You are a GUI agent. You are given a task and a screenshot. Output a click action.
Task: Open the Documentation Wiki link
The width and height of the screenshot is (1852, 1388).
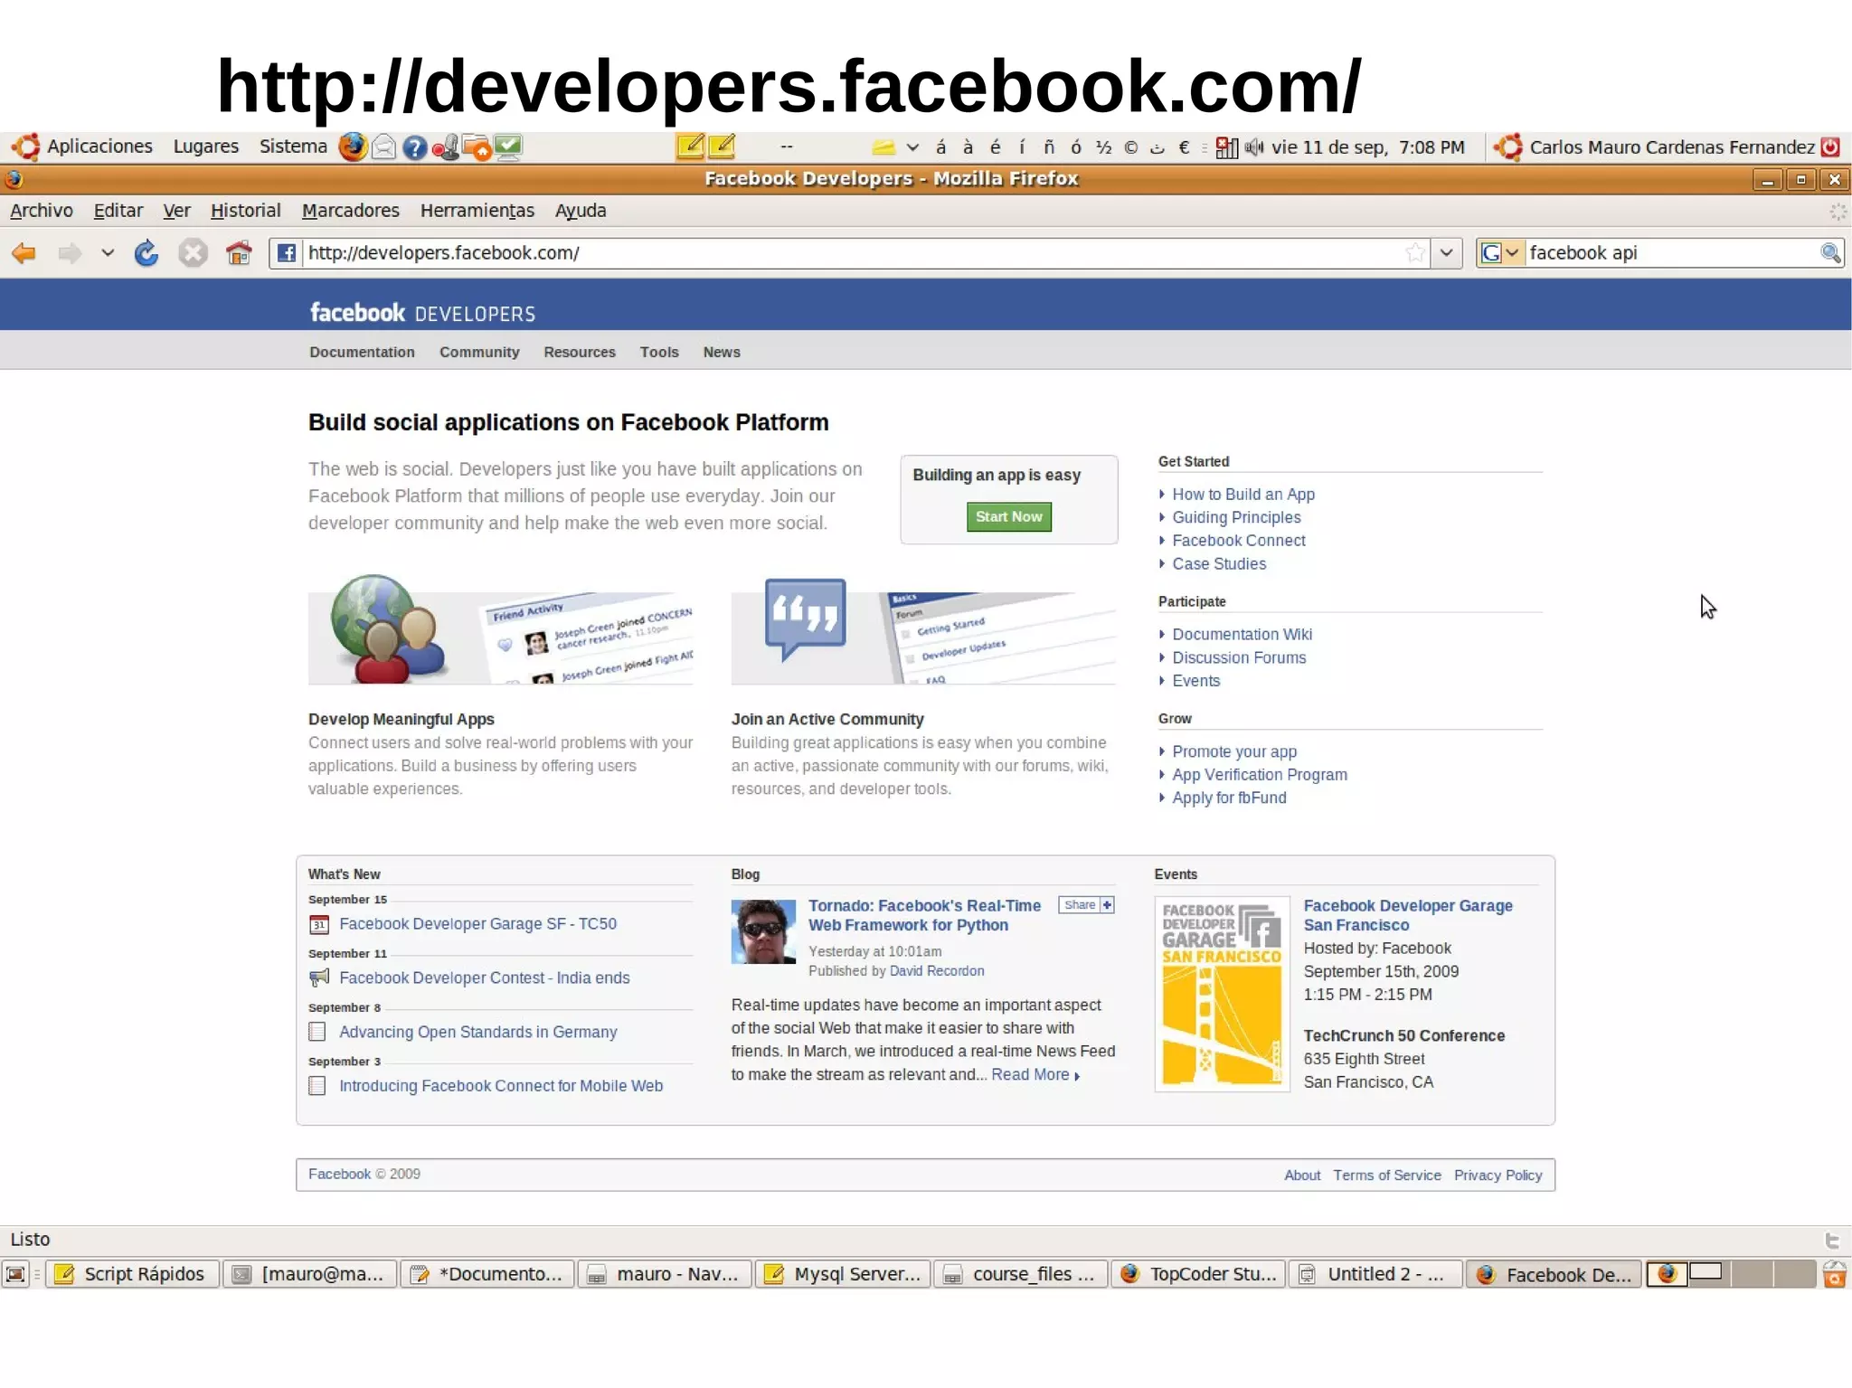coord(1242,635)
